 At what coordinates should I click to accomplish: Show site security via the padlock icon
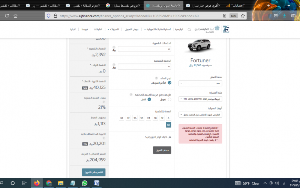pyautogui.click(x=55, y=16)
